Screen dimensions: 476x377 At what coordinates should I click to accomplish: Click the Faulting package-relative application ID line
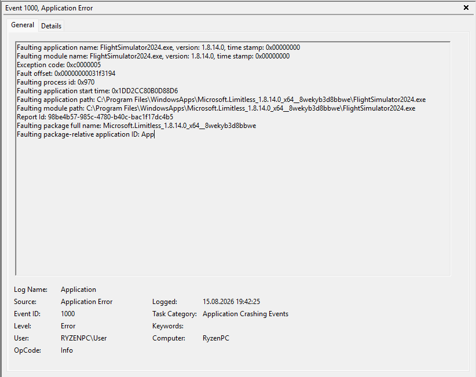point(85,134)
